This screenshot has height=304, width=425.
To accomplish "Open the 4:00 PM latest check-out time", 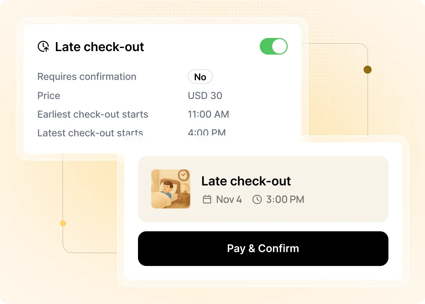I will (x=207, y=132).
